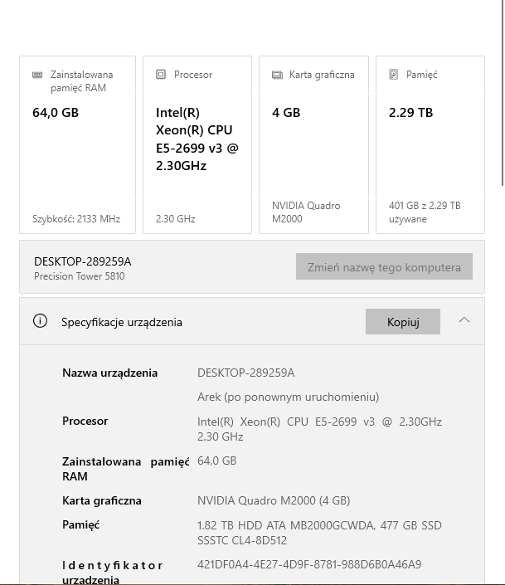This screenshot has width=505, height=585.
Task: Click the Karta graficzna icon
Action: click(277, 75)
